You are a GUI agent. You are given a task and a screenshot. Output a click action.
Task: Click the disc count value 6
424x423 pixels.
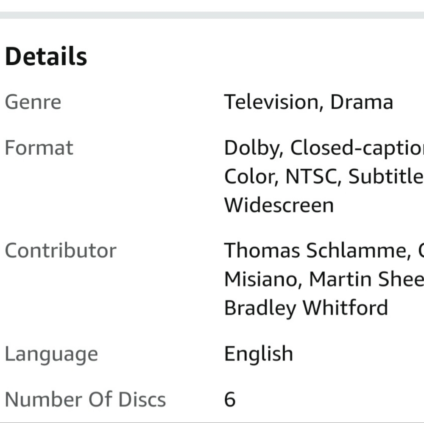click(x=230, y=400)
